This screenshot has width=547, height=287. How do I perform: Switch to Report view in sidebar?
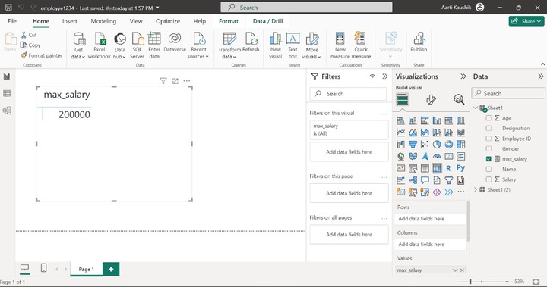point(7,76)
